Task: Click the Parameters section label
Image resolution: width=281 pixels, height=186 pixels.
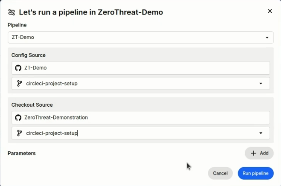Action: coord(21,153)
